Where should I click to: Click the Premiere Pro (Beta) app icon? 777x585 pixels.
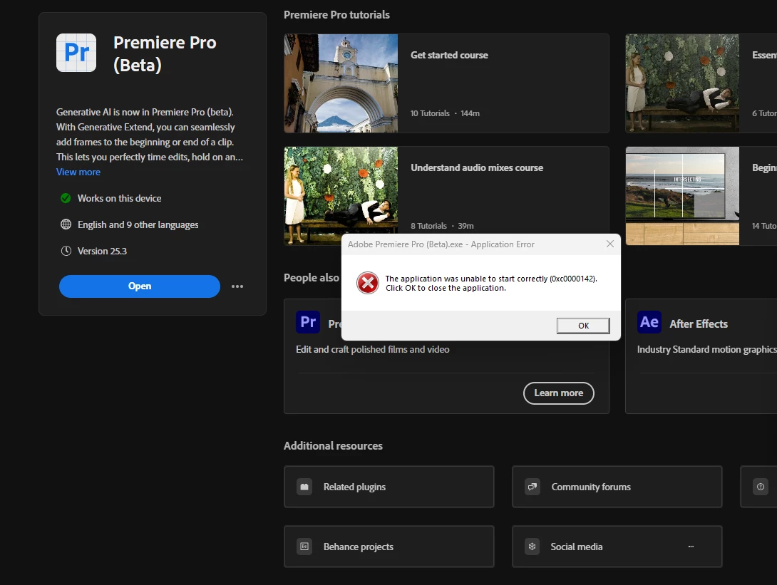[x=76, y=53]
